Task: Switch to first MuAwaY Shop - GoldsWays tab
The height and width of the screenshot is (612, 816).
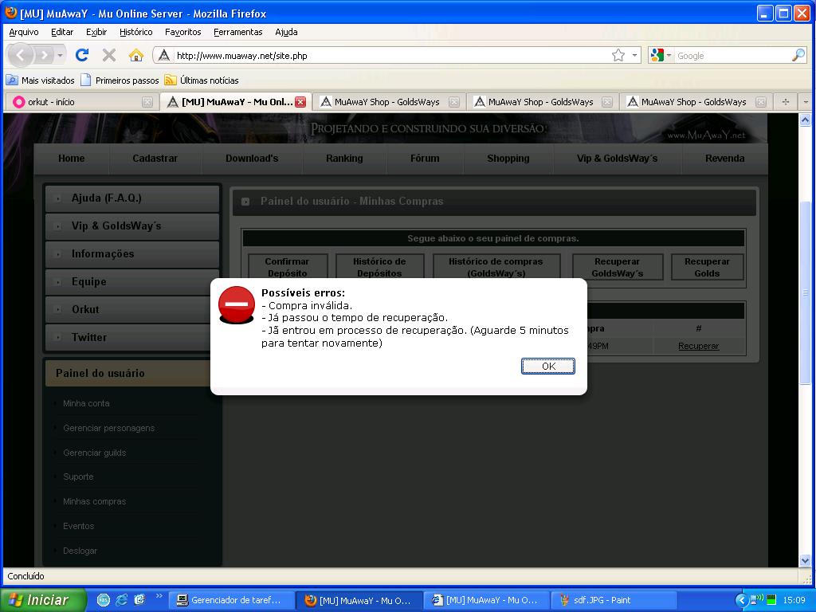Action: [389, 102]
